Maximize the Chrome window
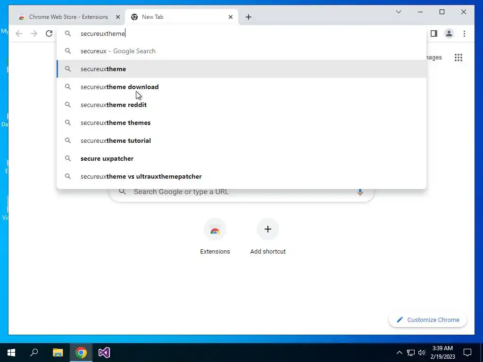 (x=441, y=12)
